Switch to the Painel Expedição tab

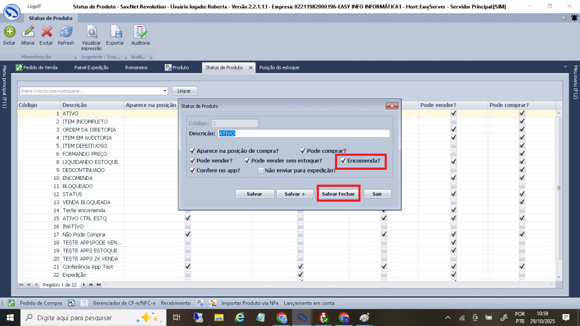pos(91,67)
